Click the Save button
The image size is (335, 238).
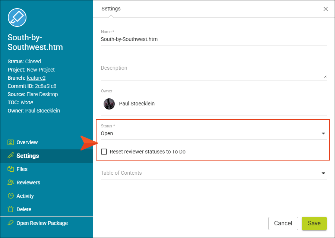click(x=314, y=223)
